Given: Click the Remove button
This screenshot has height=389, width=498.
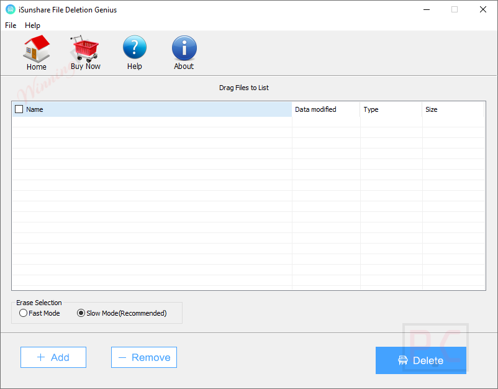Looking at the screenshot, I should (144, 357).
